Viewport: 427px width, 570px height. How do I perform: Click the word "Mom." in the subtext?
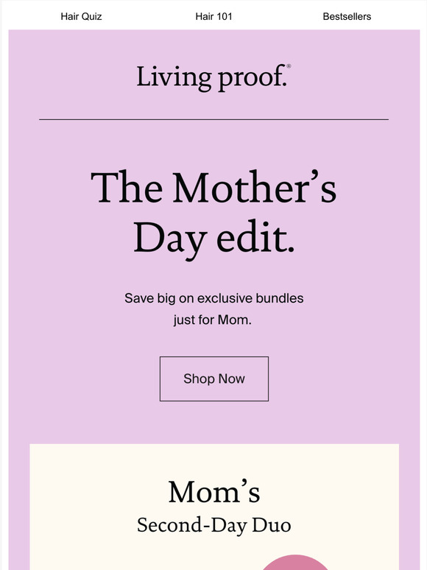pyautogui.click(x=234, y=320)
